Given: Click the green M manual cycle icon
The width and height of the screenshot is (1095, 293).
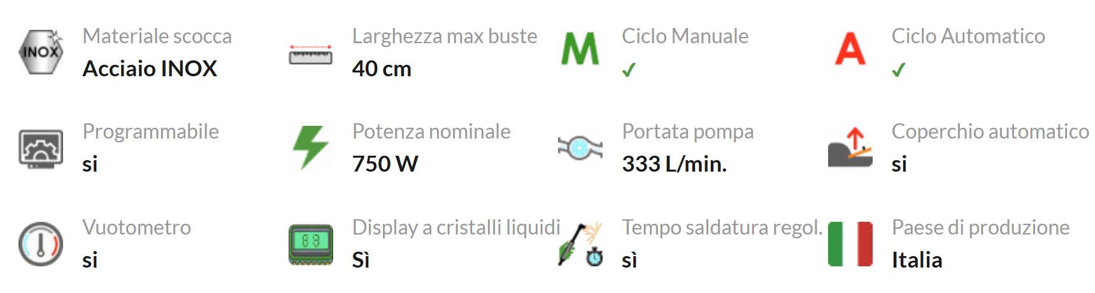Looking at the screenshot, I should point(580,49).
